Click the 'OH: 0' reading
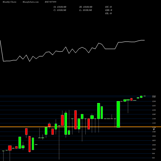The height and width of the screenshot is (161, 161). 109,10
